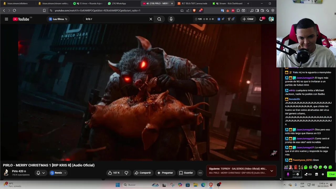Viewport: 336px width, 189px height.
Task: Like the video with 107 K likes
Action: pos(114,173)
